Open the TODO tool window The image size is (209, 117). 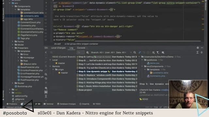[97, 104]
